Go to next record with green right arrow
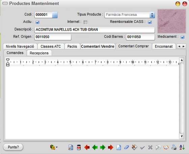Screen dimensions: 189x154 point(103,147)
